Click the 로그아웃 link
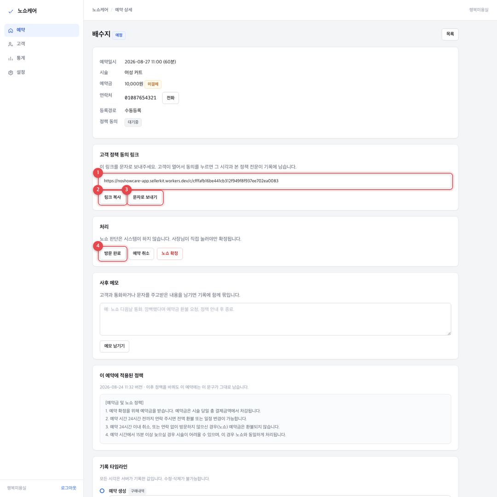The height and width of the screenshot is (497, 497). pos(69,488)
